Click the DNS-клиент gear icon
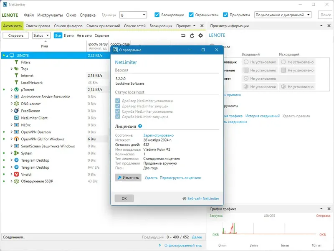The width and height of the screenshot is (334, 251). 16,104
